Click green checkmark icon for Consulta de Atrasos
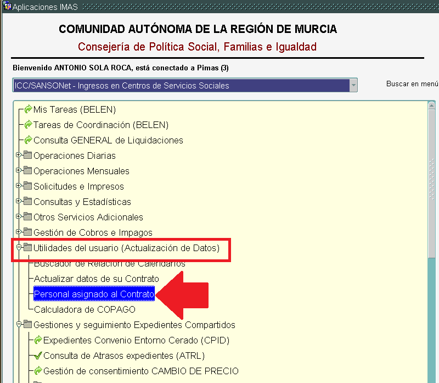This screenshot has height=383, width=439. point(38,356)
